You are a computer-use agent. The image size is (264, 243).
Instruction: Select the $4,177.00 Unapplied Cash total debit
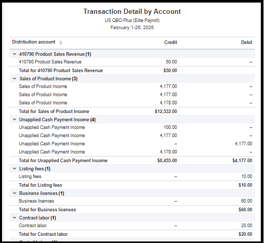[242, 161]
